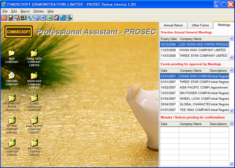235x168 pixels.
Task: Click the home house toolbar icon
Action: tap(56, 18)
